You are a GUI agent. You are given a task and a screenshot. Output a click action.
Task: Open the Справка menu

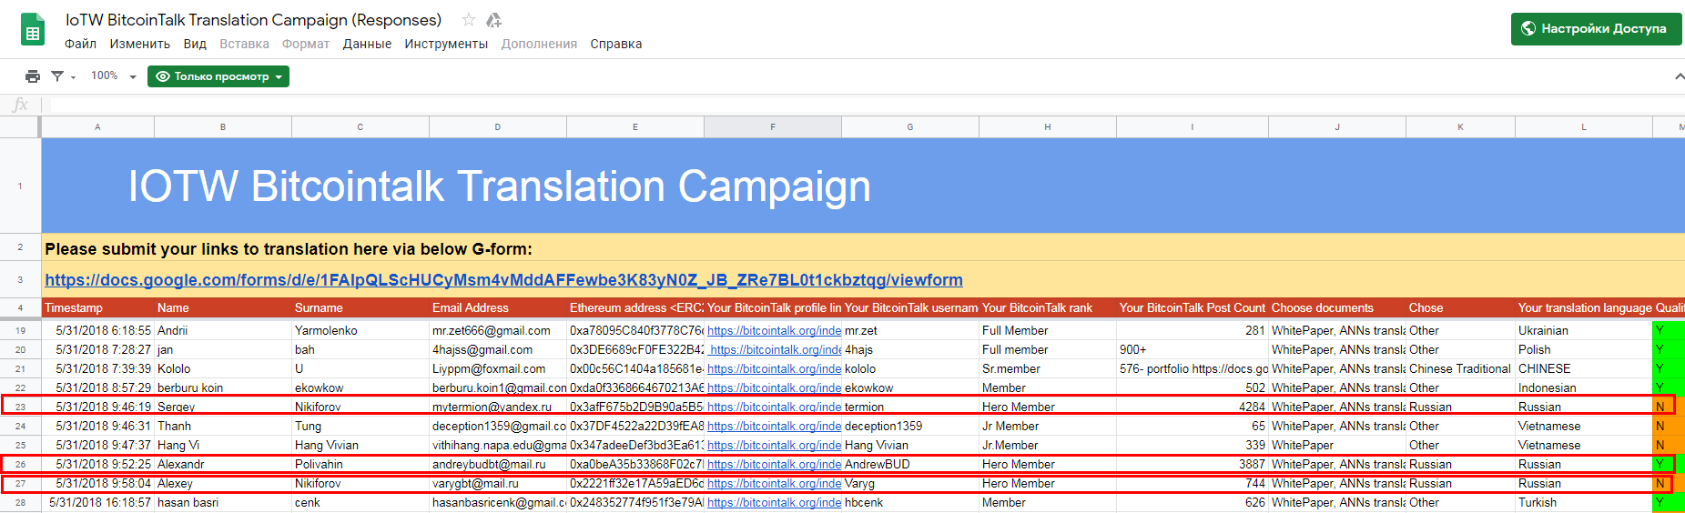click(x=615, y=44)
